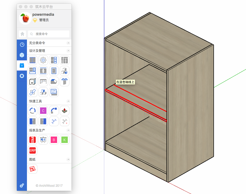Switch to the 3D cube sidebar tab
This screenshot has height=194, width=246.
click(22, 55)
